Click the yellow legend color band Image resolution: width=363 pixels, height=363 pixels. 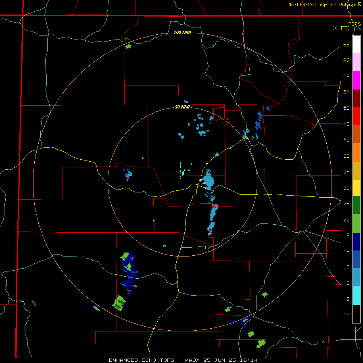pos(356,188)
